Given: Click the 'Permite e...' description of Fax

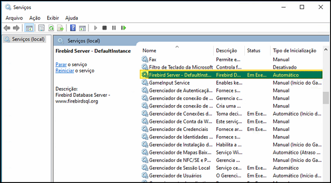Looking at the screenshot, I should pos(228,59).
